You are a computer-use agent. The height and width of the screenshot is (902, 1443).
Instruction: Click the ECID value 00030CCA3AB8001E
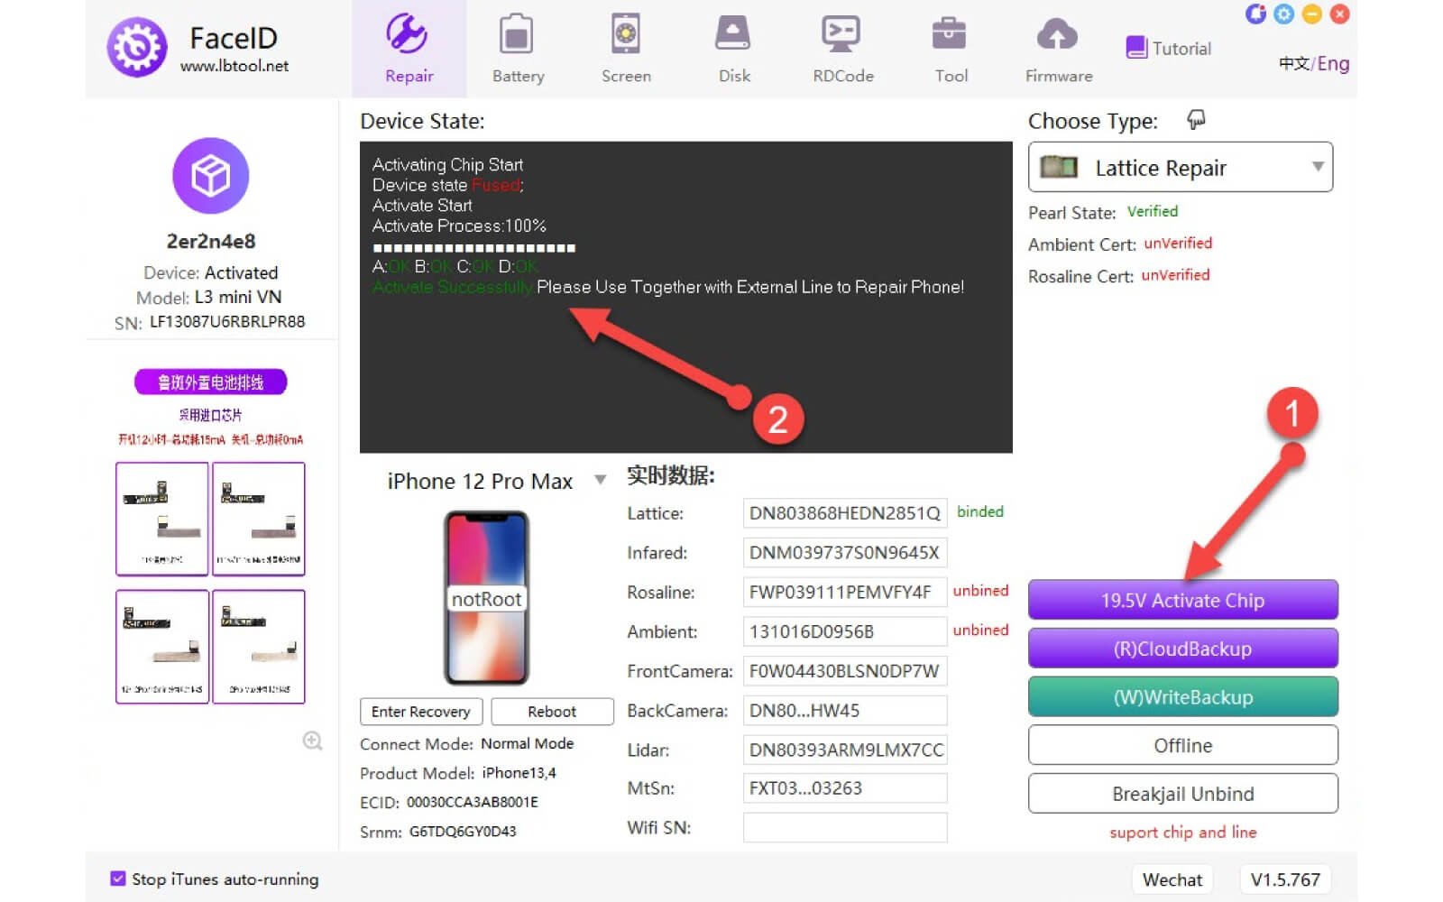click(x=472, y=802)
